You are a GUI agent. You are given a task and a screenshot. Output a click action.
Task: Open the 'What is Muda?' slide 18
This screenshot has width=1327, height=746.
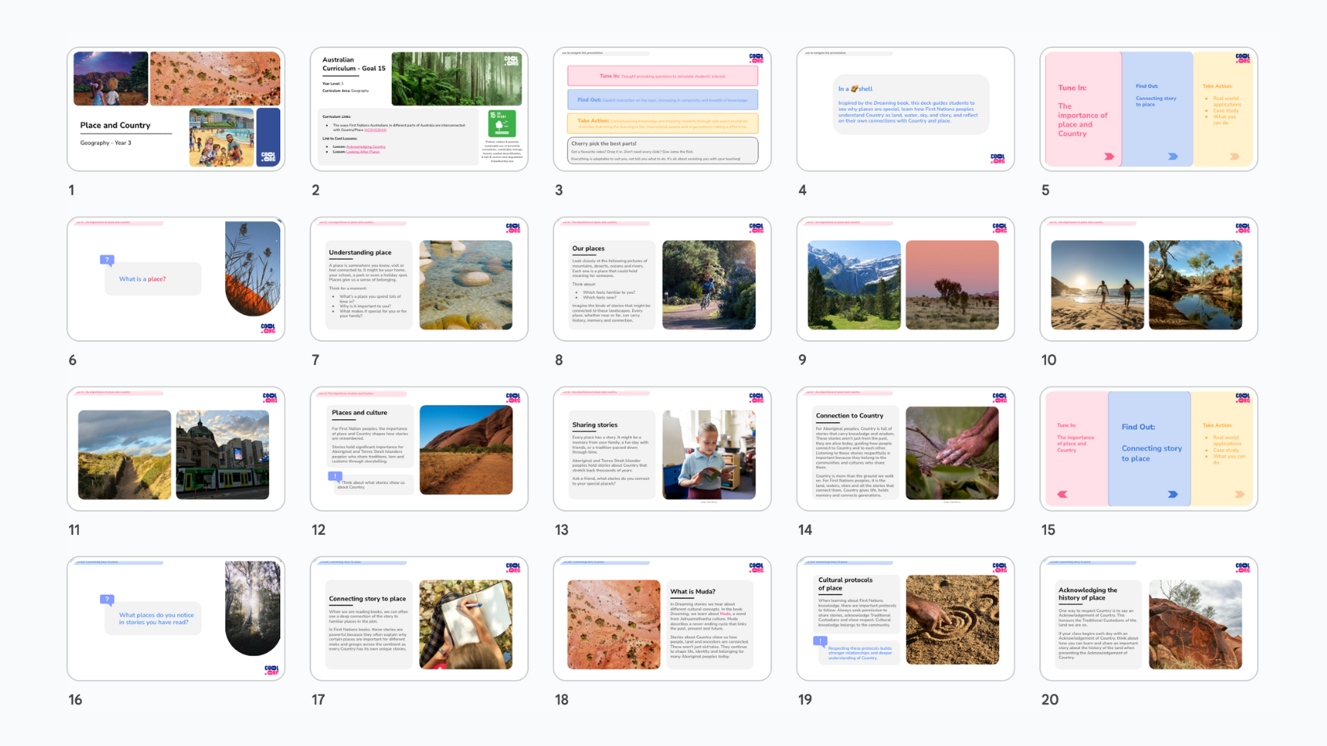coord(662,619)
